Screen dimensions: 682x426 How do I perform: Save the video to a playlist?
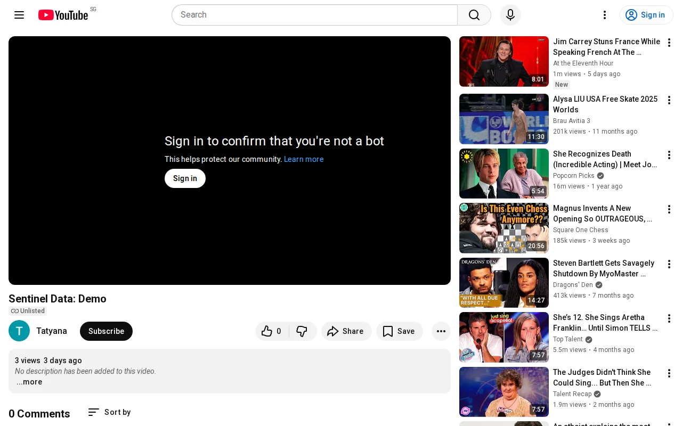pyautogui.click(x=400, y=331)
